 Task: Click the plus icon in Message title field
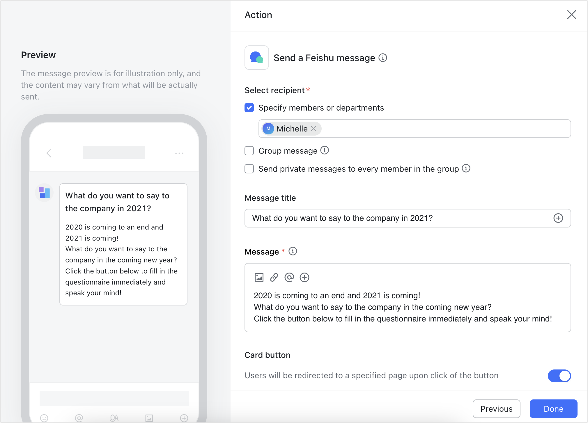pyautogui.click(x=558, y=218)
